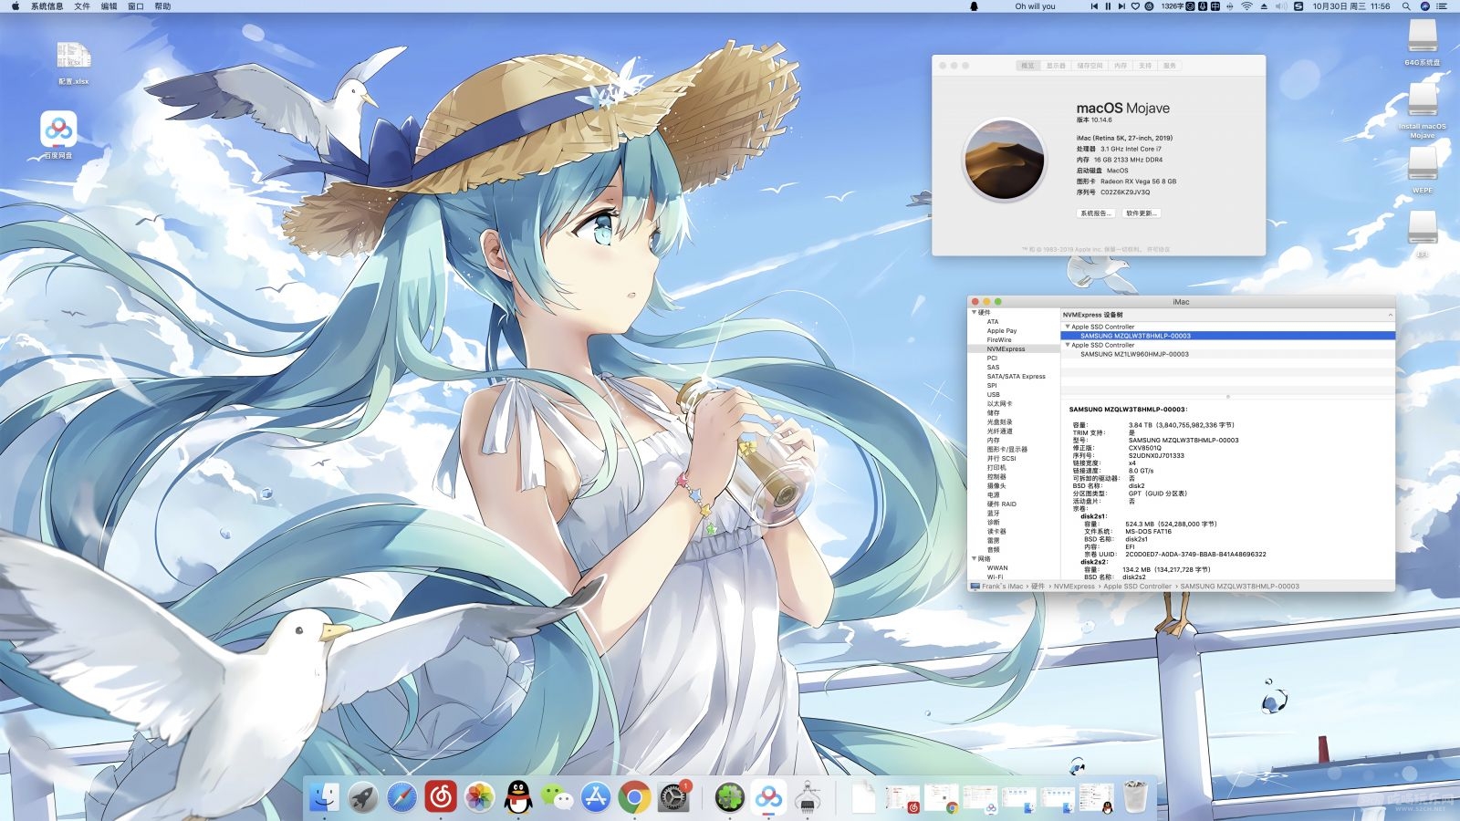Skip to next track in menu bar
The image size is (1460, 821).
[1121, 6]
